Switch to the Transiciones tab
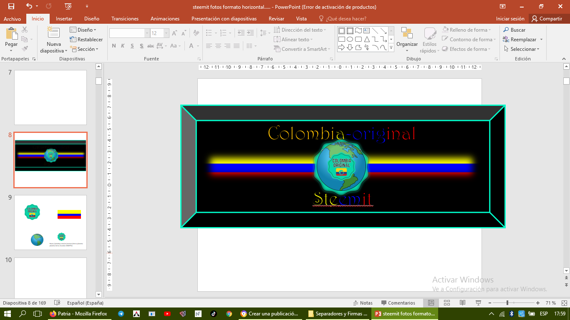The width and height of the screenshot is (570, 320). (125, 19)
